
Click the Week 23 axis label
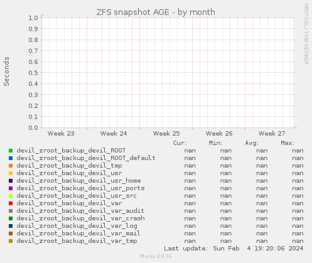(x=61, y=134)
